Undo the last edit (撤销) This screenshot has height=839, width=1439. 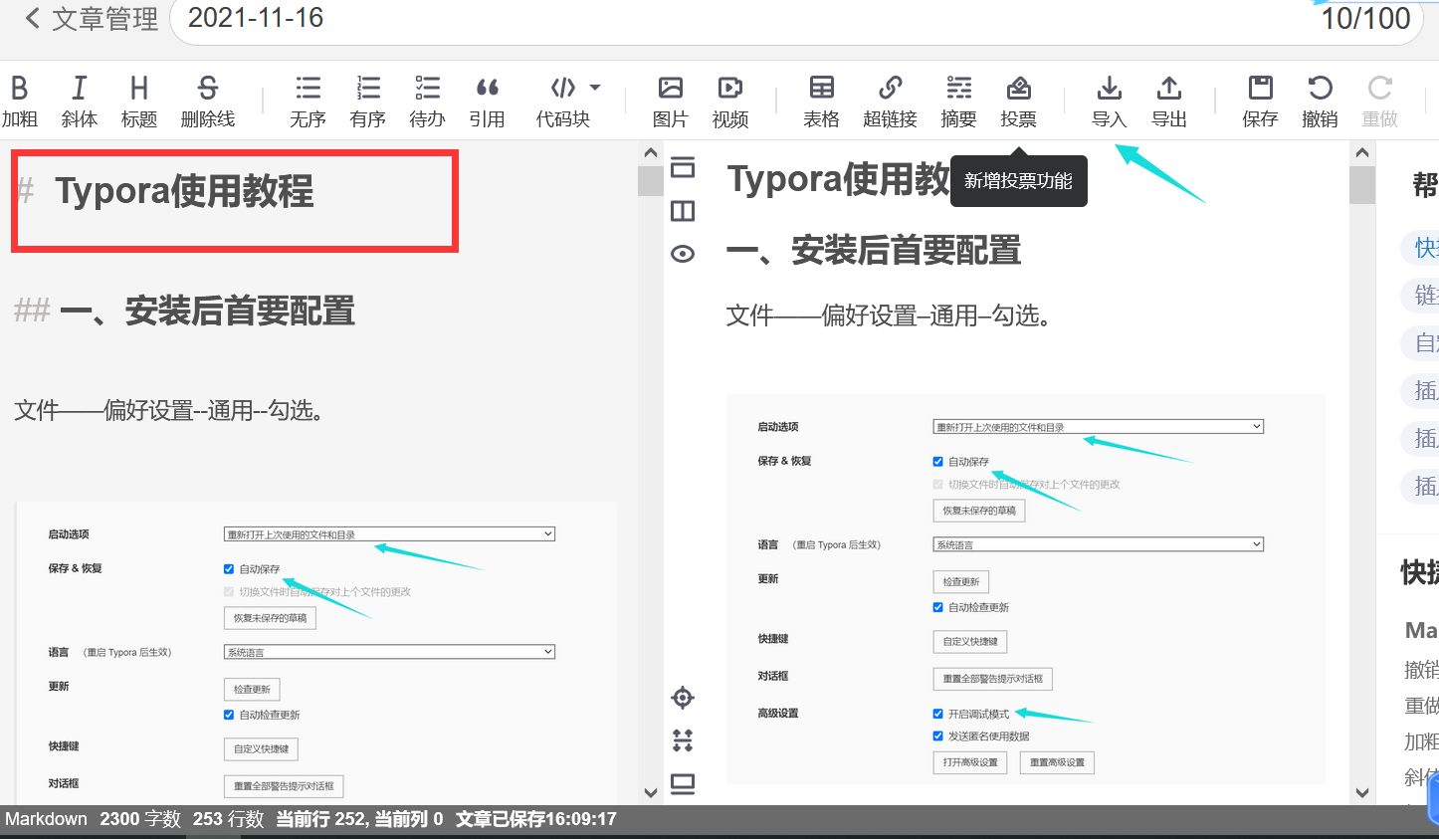pyautogui.click(x=1321, y=102)
